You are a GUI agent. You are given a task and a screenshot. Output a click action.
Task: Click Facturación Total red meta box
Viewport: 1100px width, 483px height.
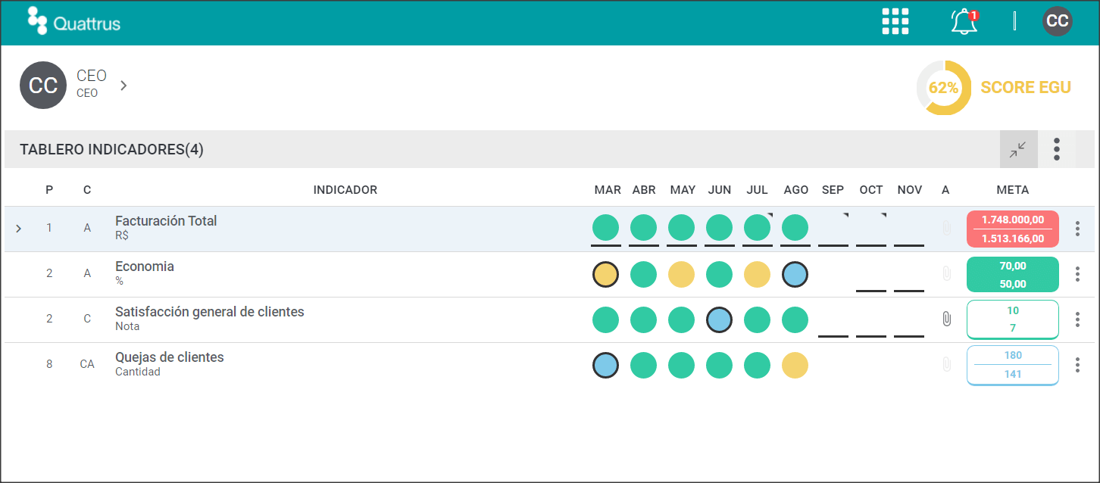point(1013,229)
